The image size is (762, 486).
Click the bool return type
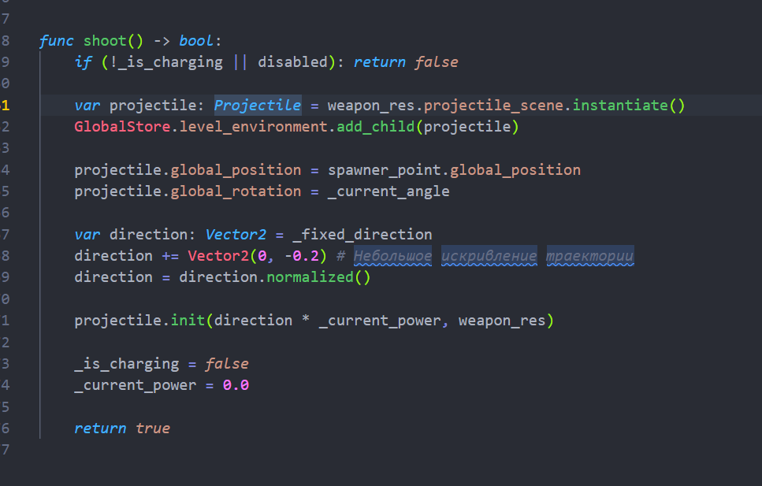point(196,40)
